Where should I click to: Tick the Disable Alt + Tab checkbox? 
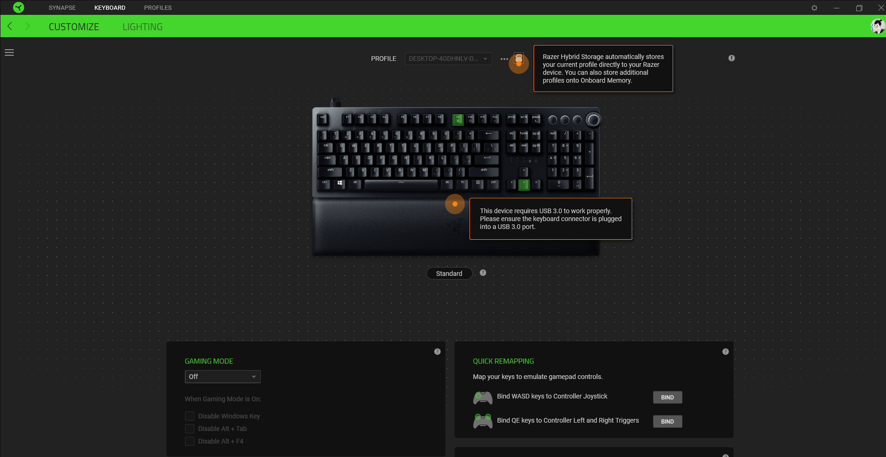(190, 429)
